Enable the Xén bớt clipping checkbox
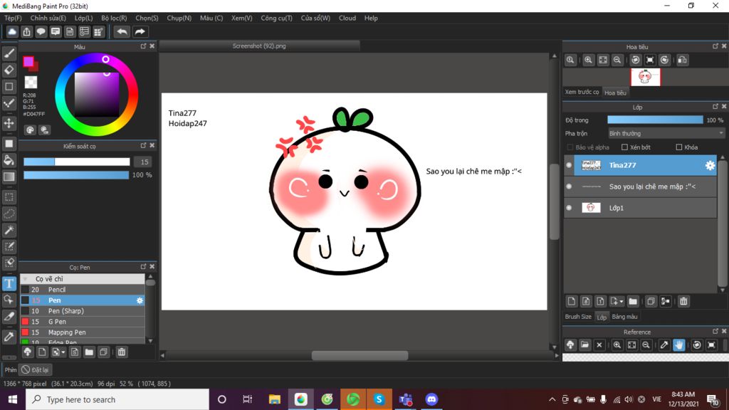 (624, 147)
